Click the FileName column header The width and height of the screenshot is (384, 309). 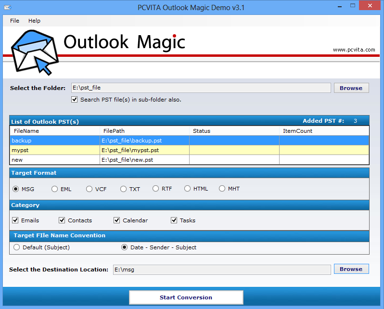[55, 131]
